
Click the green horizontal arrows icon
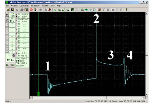coord(86,10)
